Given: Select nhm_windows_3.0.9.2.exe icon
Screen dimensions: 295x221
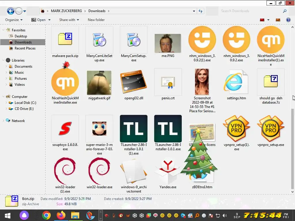Looking at the screenshot, I should click(237, 40).
